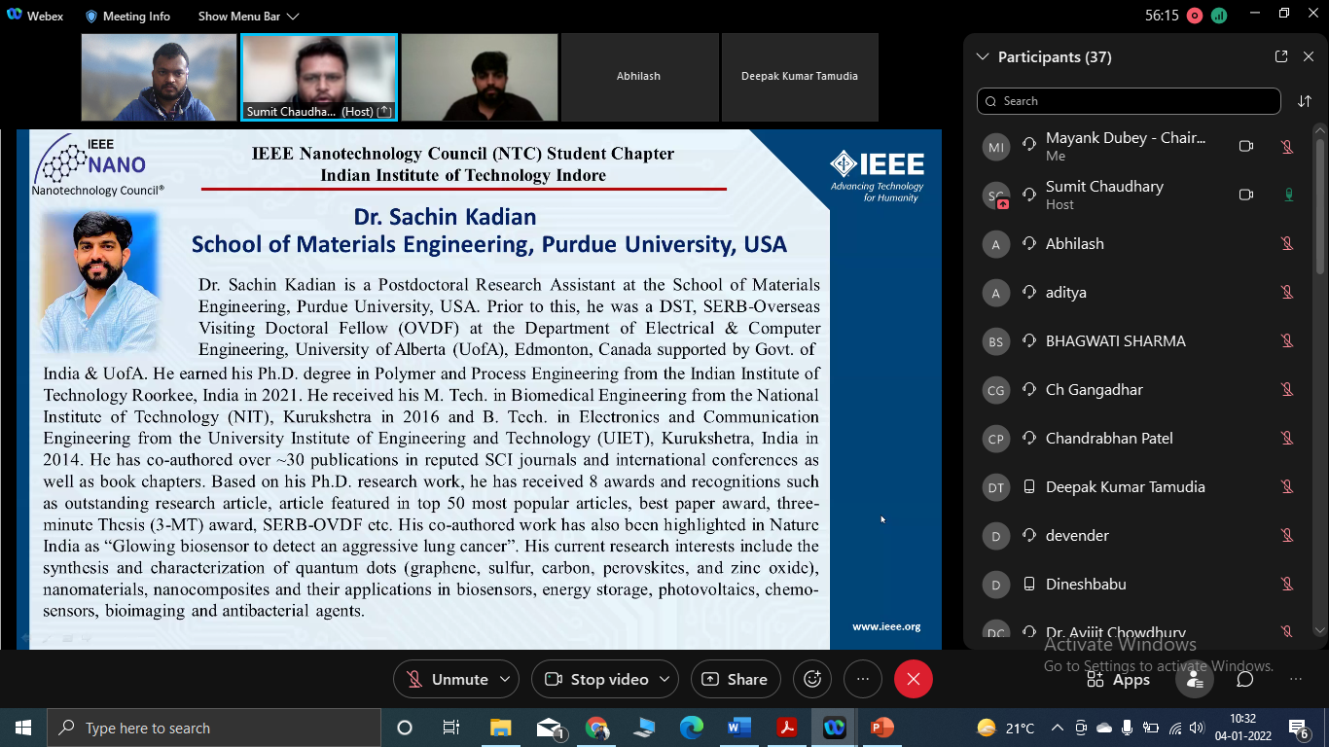Open the Show Menu Bar dropdown

248,16
